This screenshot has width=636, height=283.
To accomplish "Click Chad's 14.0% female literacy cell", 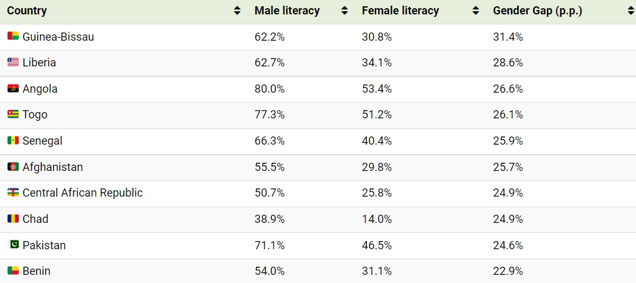I will 377,219.
